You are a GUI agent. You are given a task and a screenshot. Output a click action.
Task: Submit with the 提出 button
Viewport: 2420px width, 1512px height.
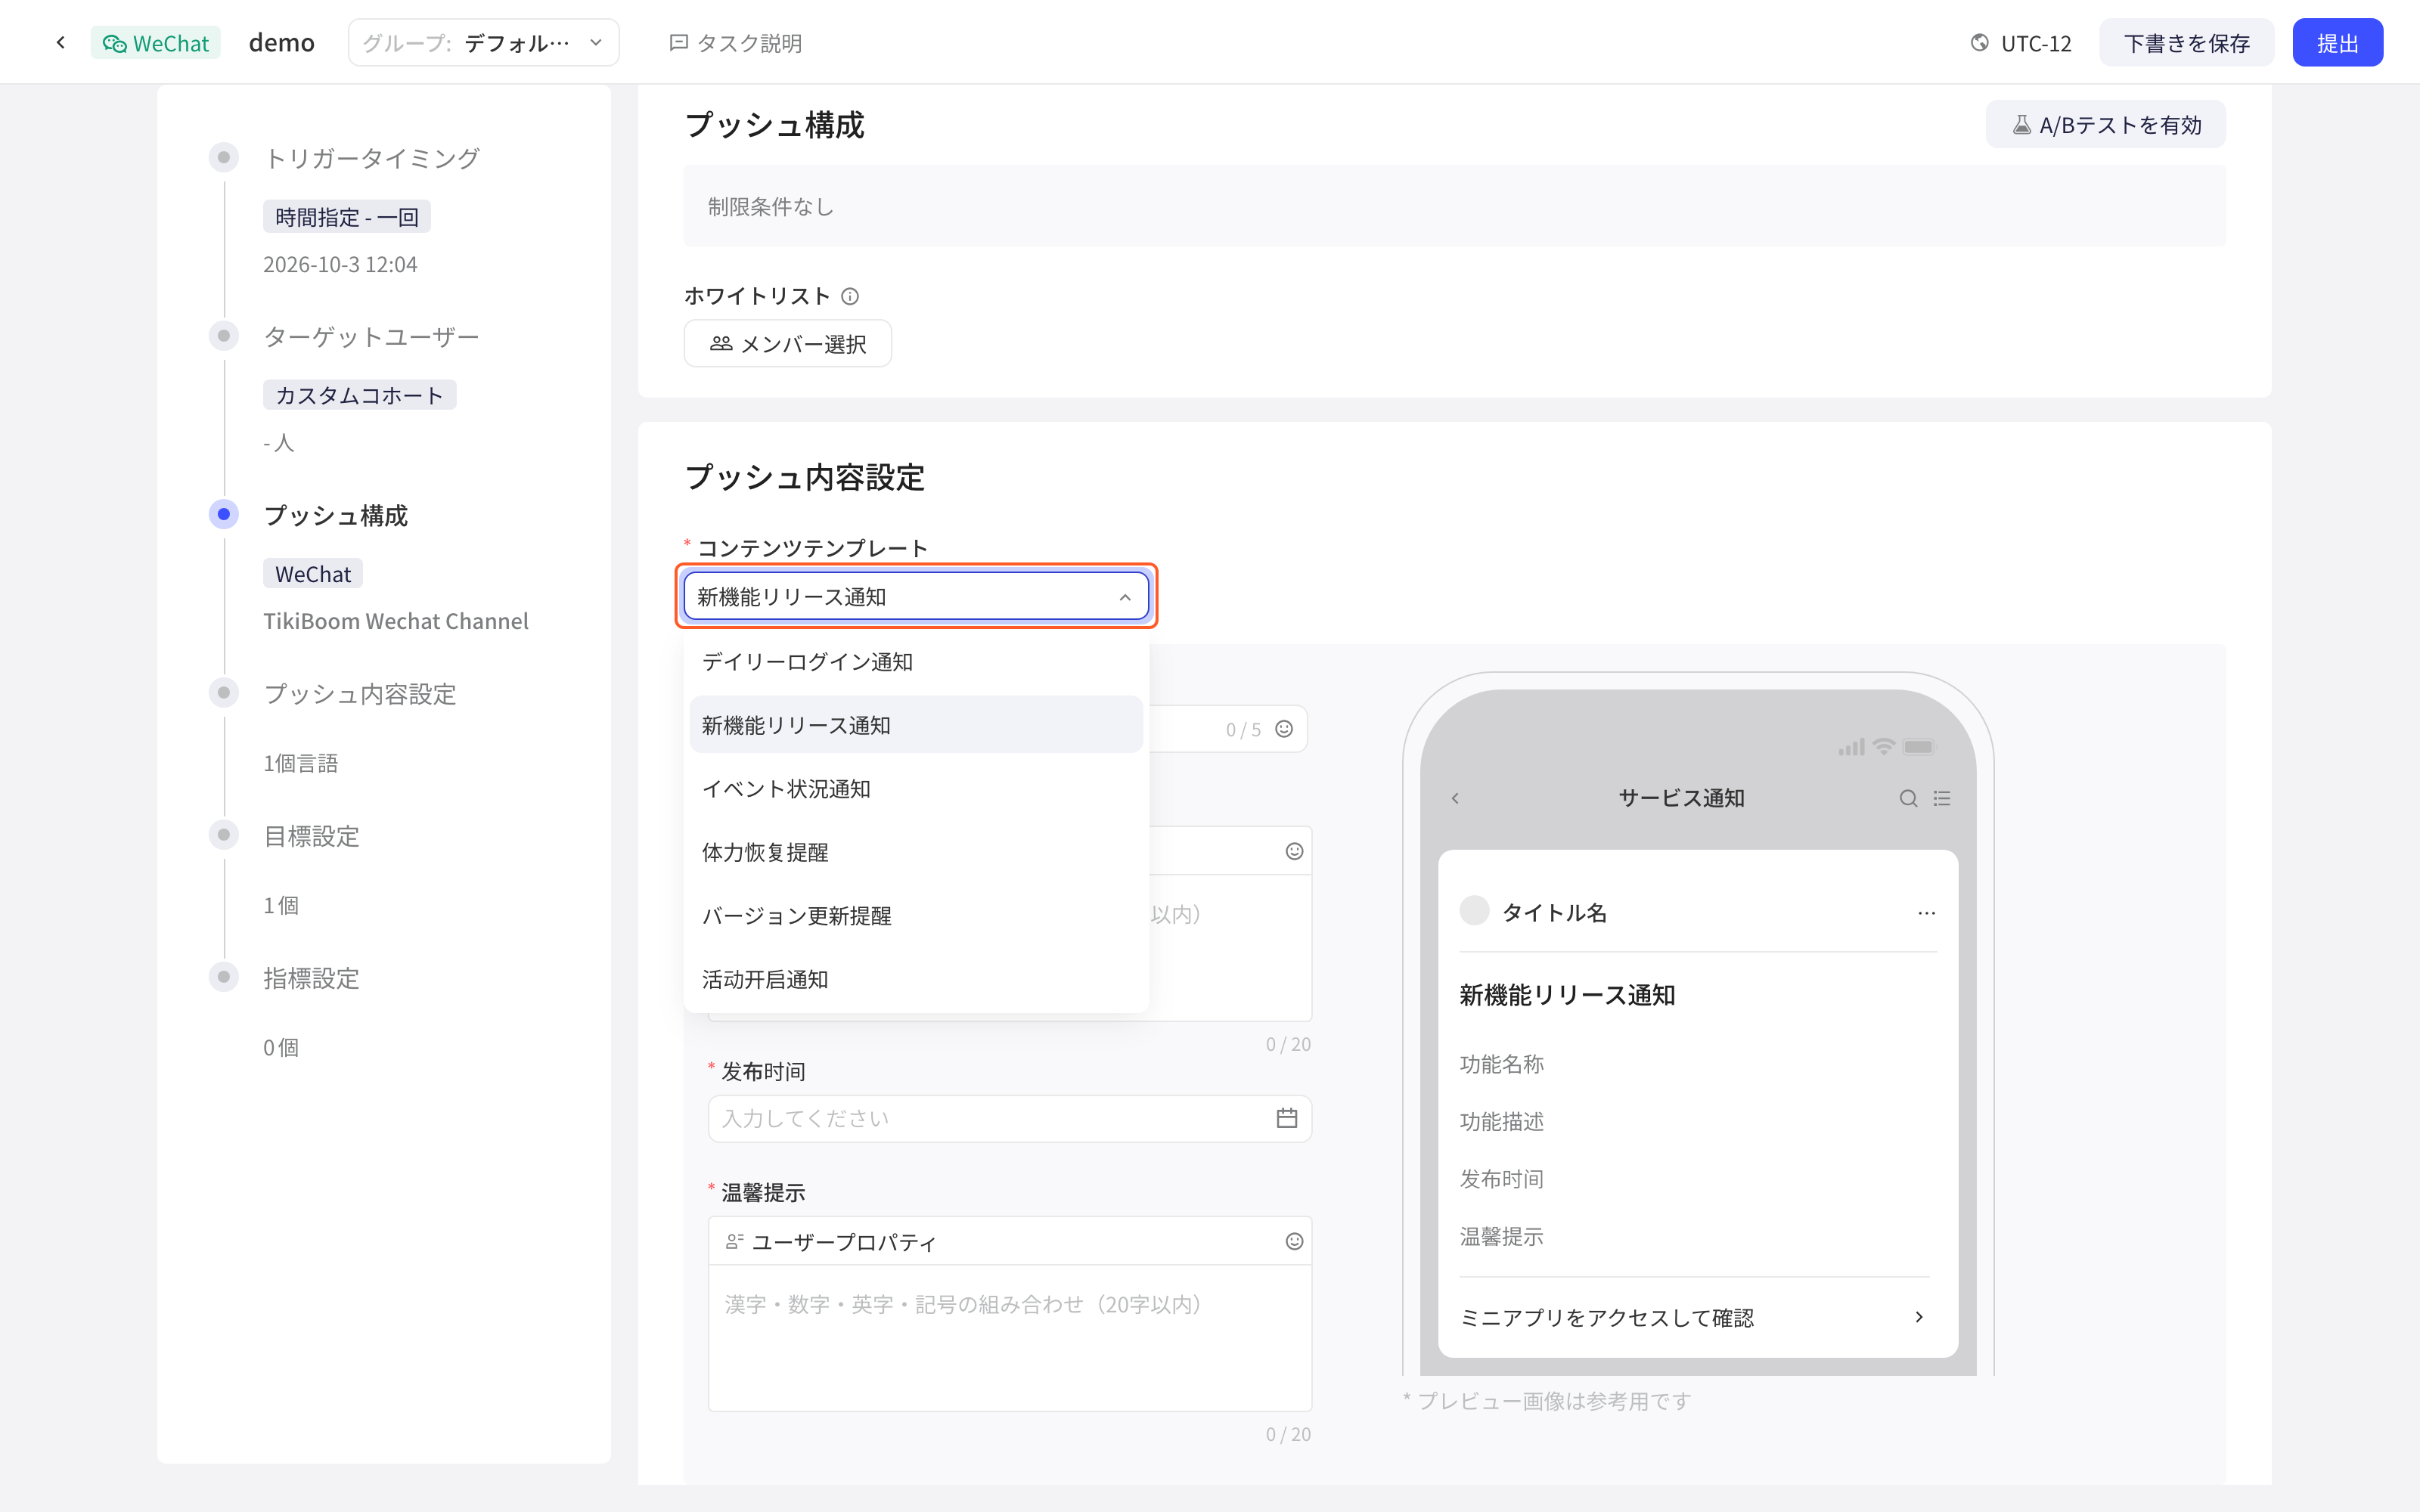tap(2337, 43)
